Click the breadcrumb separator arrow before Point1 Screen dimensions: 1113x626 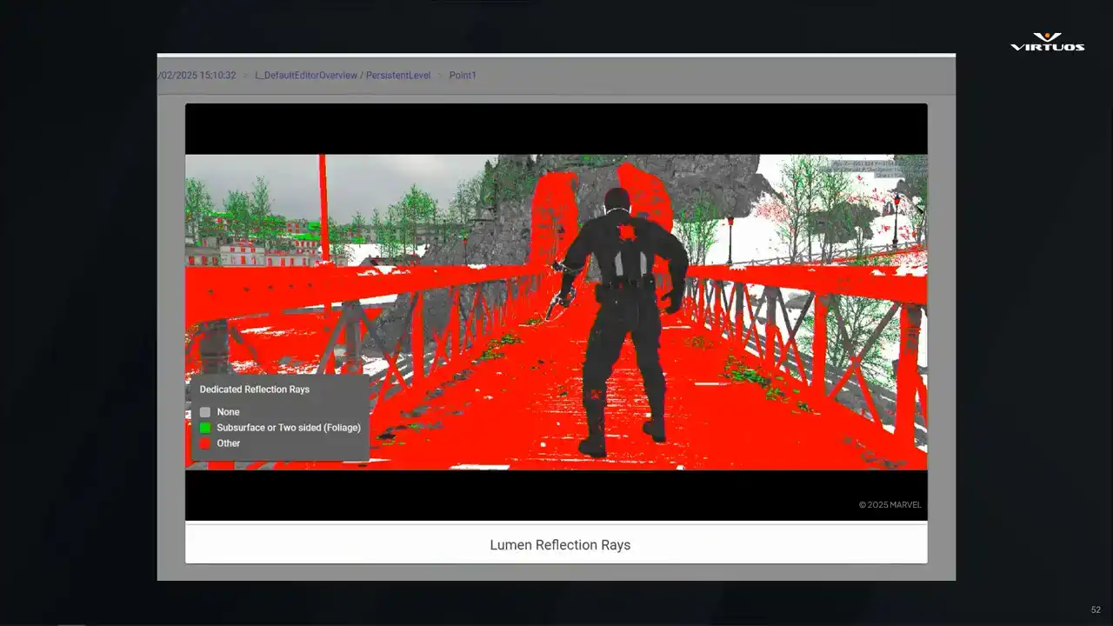(x=440, y=76)
